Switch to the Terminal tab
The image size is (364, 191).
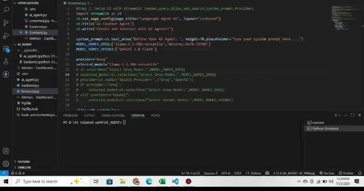pyautogui.click(x=138, y=116)
